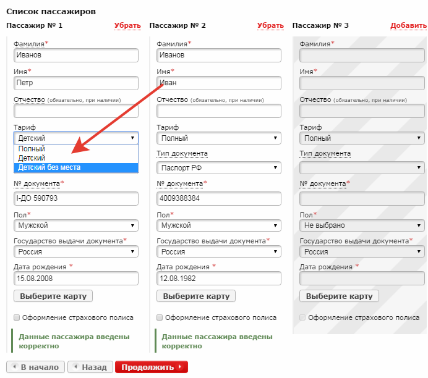
Task: Open Тариф dropdown of passenger 3
Action: [362, 138]
